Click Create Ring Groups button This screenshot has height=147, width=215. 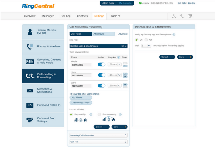81,103
